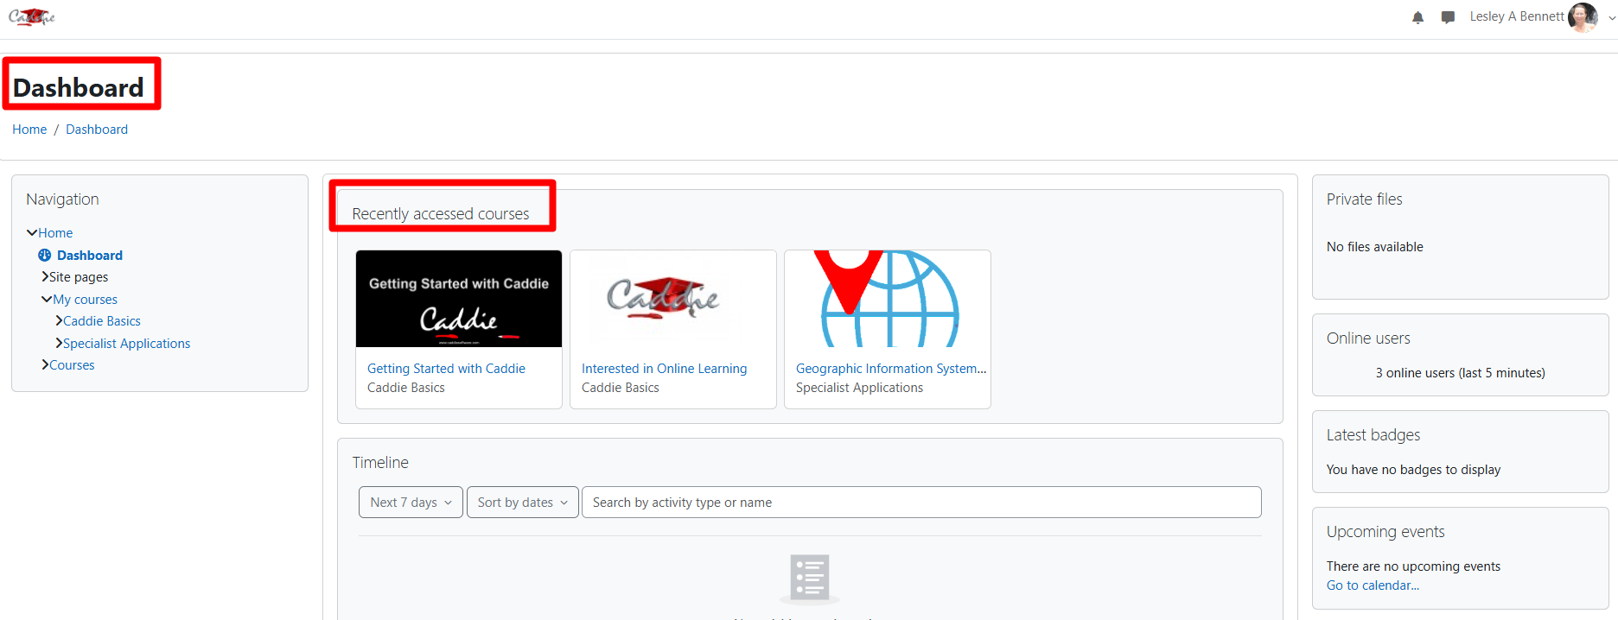Open the Go to calendar link
Viewport: 1618px width, 620px height.
(x=1373, y=585)
